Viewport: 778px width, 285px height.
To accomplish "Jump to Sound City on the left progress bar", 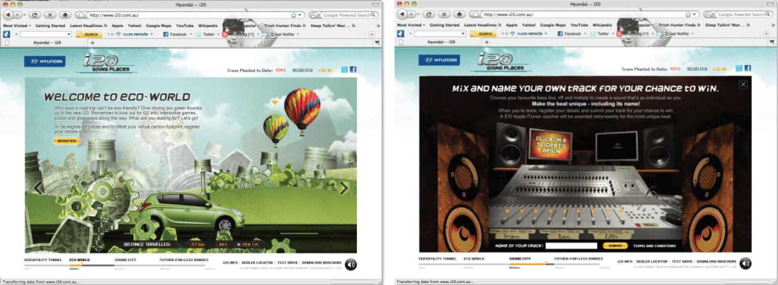I will pos(125,259).
